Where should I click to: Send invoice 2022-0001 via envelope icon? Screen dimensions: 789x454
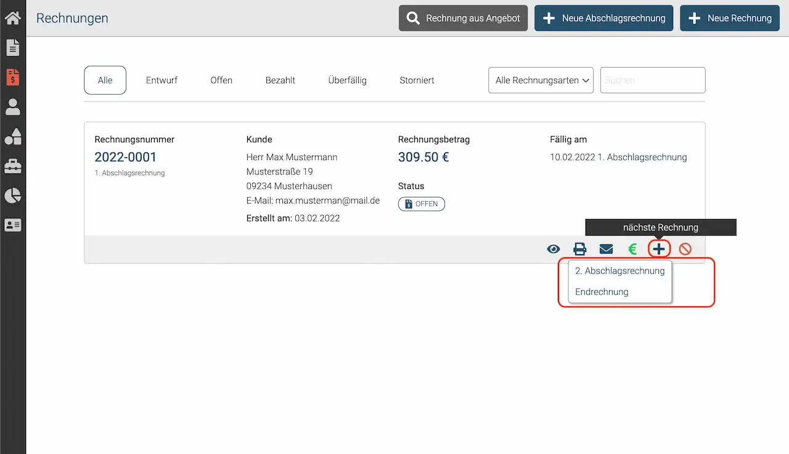(607, 249)
